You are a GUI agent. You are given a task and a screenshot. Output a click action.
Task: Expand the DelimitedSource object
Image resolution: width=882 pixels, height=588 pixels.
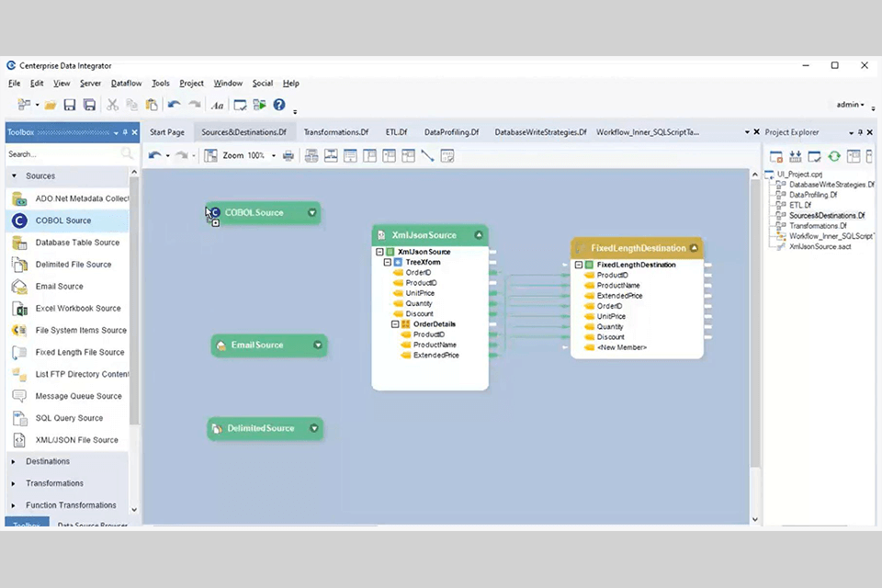314,428
